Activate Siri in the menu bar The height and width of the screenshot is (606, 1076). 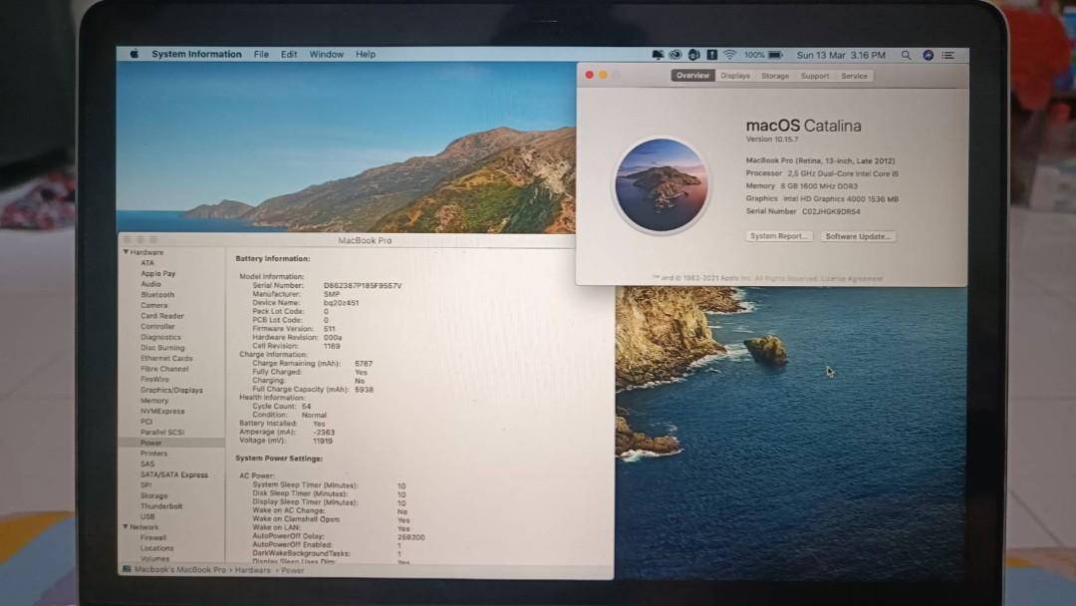[x=928, y=55]
